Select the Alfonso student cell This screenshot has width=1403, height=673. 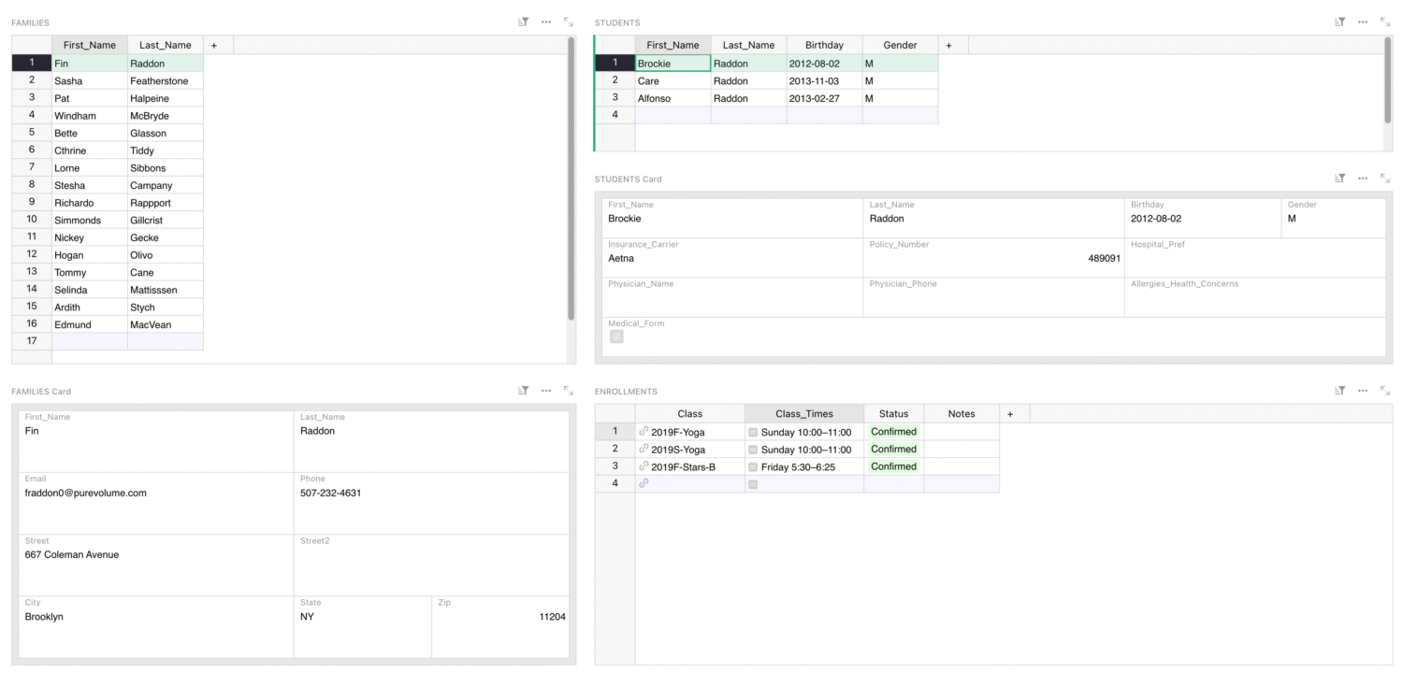click(673, 98)
